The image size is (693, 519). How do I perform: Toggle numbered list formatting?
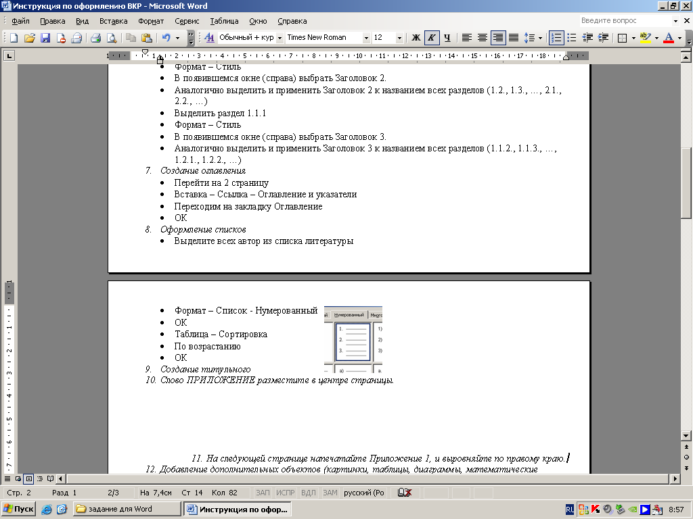coord(556,38)
